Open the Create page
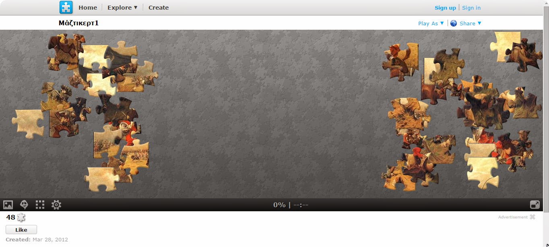The width and height of the screenshot is (549, 247). click(x=159, y=8)
